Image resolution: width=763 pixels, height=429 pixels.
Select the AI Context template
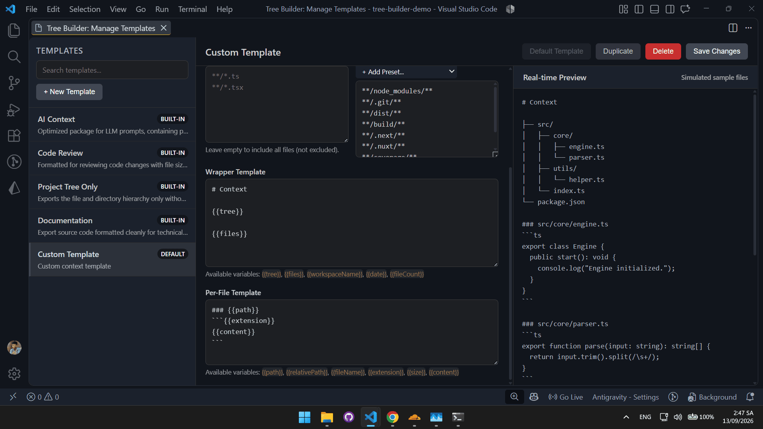(x=112, y=125)
